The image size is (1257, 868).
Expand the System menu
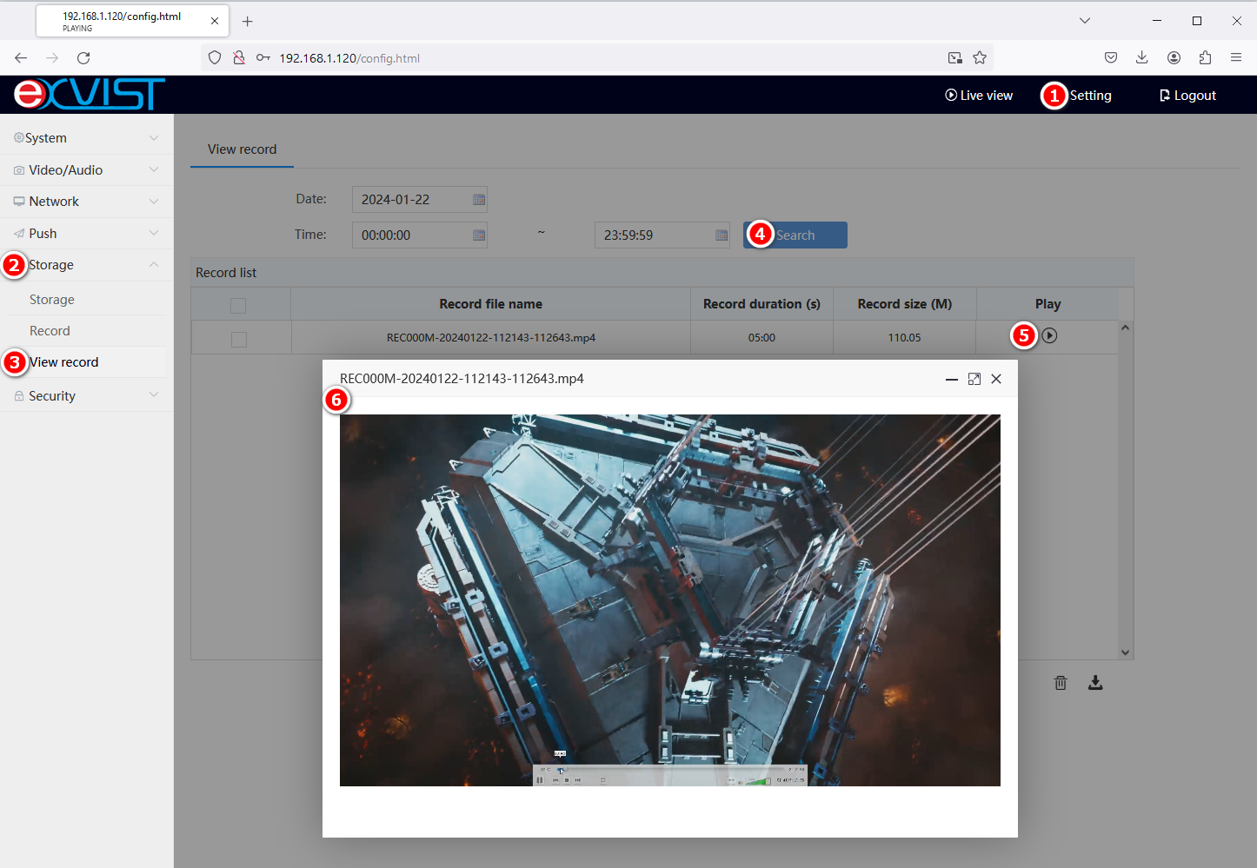click(x=87, y=138)
